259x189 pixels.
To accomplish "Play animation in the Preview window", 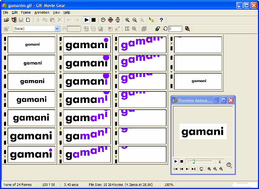I will coord(176,162).
